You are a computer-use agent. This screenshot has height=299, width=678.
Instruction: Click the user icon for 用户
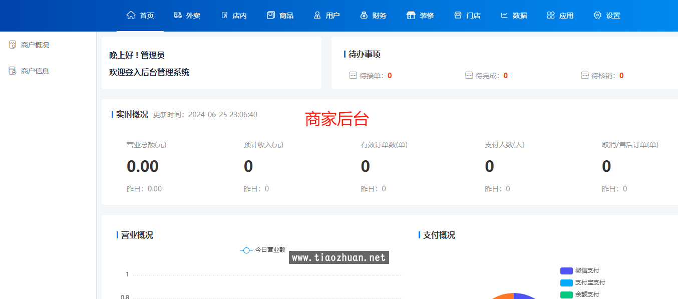(x=317, y=15)
